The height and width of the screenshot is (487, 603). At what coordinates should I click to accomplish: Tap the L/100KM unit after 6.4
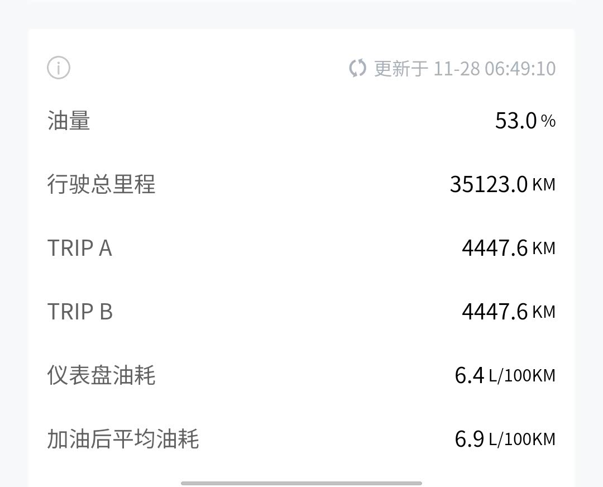pos(522,375)
